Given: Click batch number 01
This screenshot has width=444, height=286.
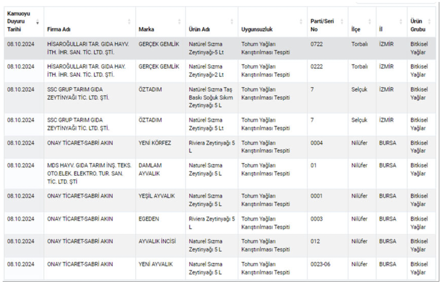Looking at the screenshot, I should (x=314, y=165).
